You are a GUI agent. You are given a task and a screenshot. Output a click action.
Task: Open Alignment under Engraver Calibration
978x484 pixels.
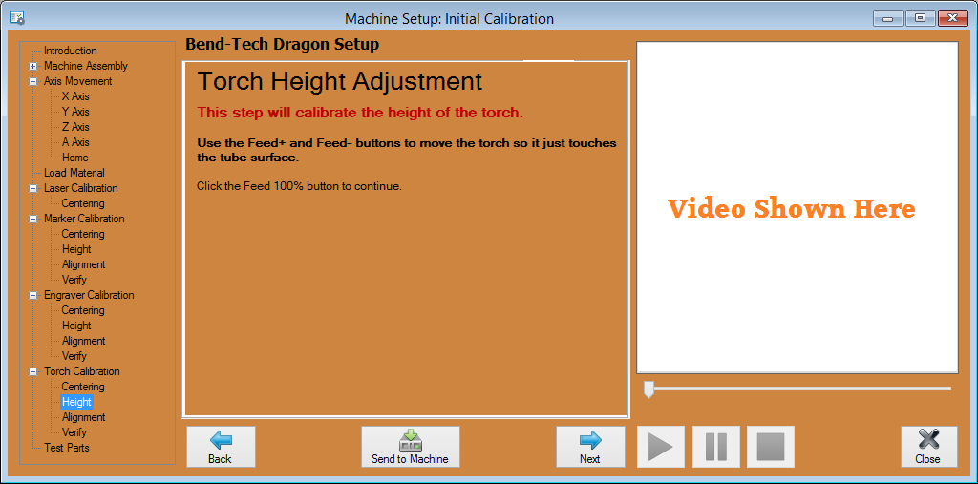(x=84, y=341)
